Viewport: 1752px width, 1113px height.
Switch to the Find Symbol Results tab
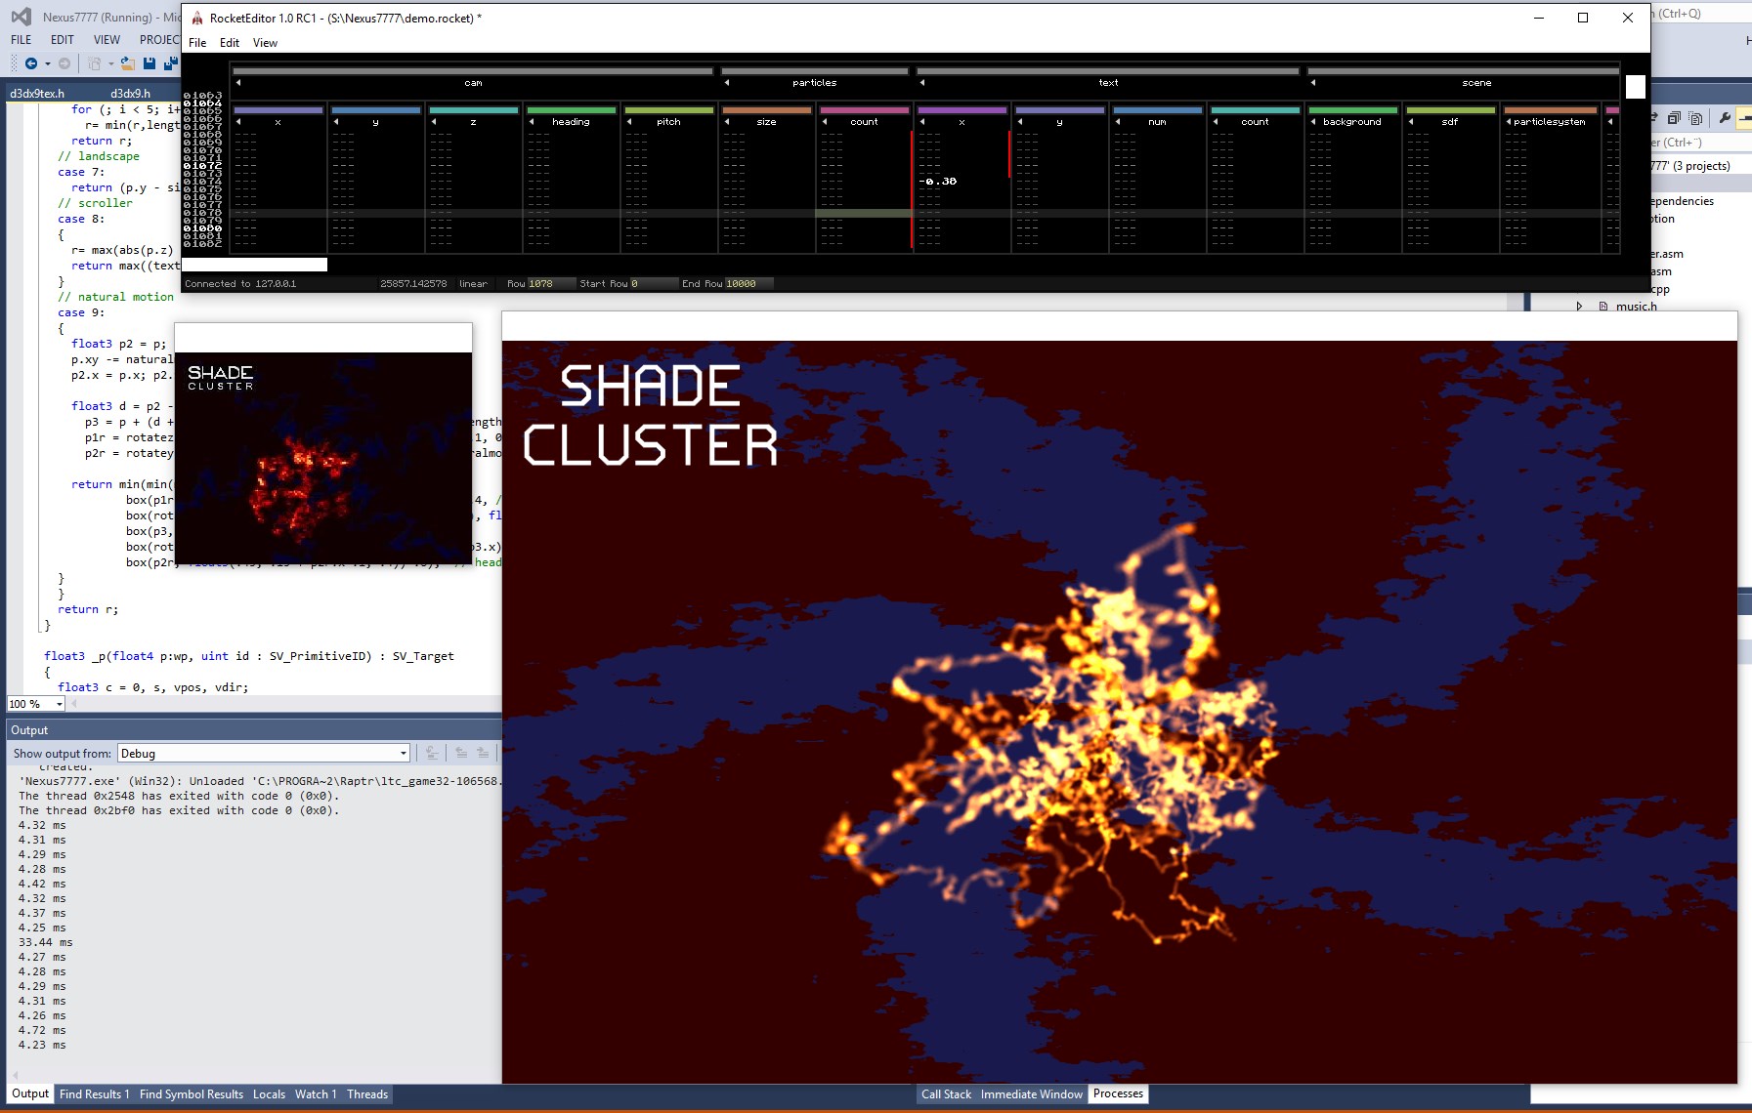click(192, 1094)
